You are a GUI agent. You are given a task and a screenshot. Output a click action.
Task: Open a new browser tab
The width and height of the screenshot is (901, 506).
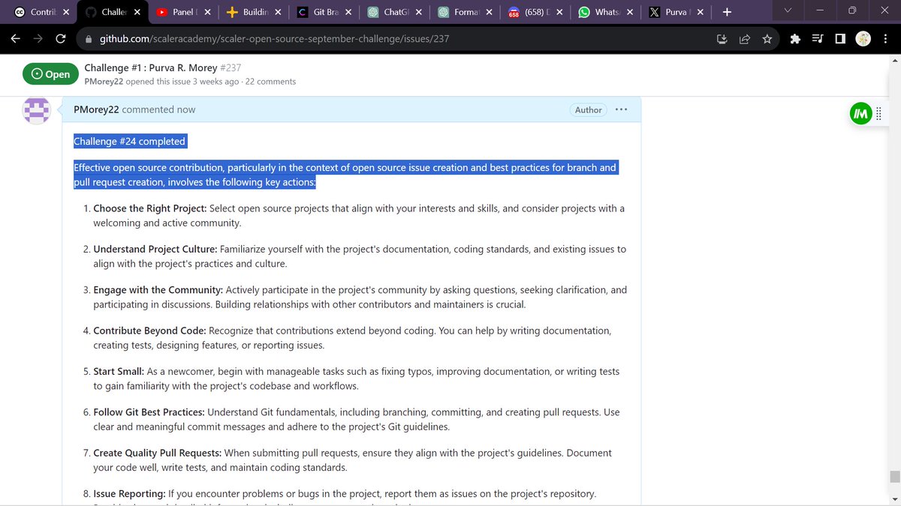click(x=726, y=12)
